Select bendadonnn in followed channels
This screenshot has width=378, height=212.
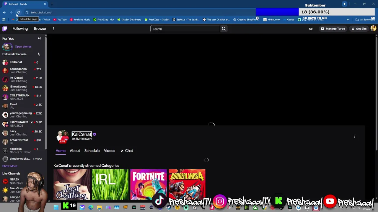tap(22, 71)
